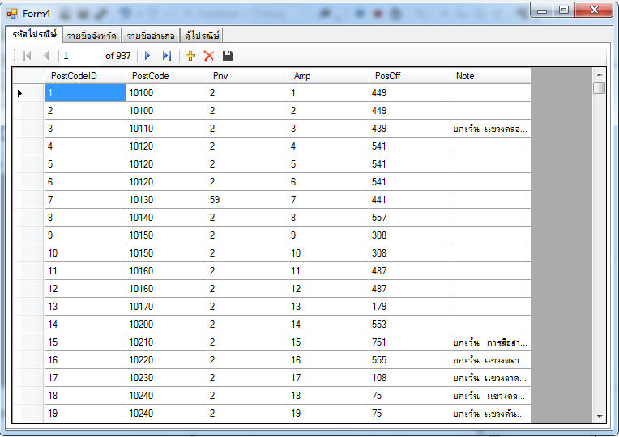
Task: Click the Note column header
Action: pyautogui.click(x=490, y=75)
